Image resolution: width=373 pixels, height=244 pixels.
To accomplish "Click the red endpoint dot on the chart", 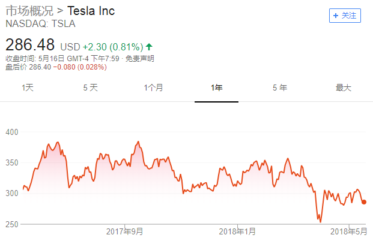I will click(x=364, y=202).
